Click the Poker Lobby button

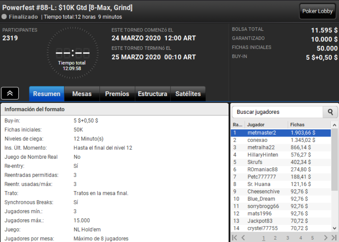(x=317, y=11)
